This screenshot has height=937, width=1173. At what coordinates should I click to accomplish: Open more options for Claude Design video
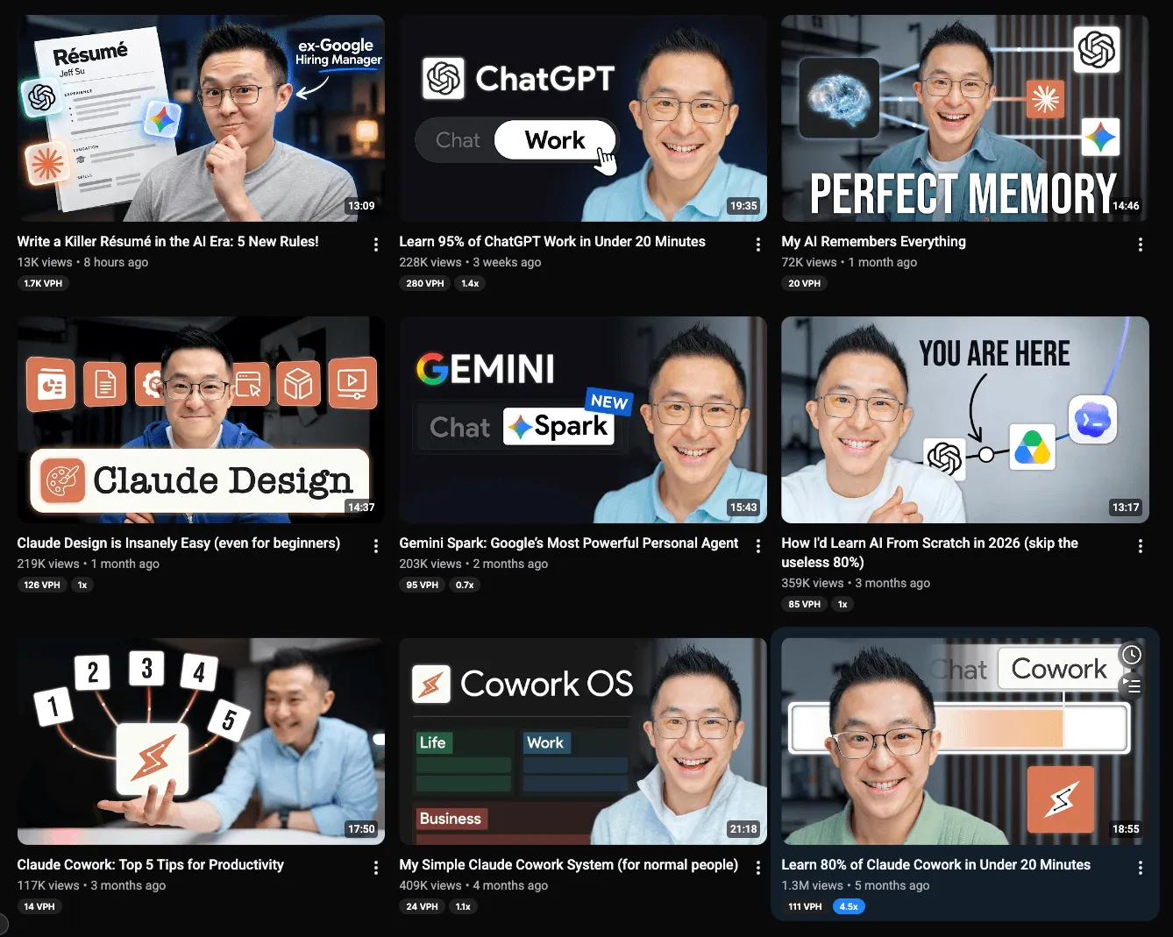[376, 546]
